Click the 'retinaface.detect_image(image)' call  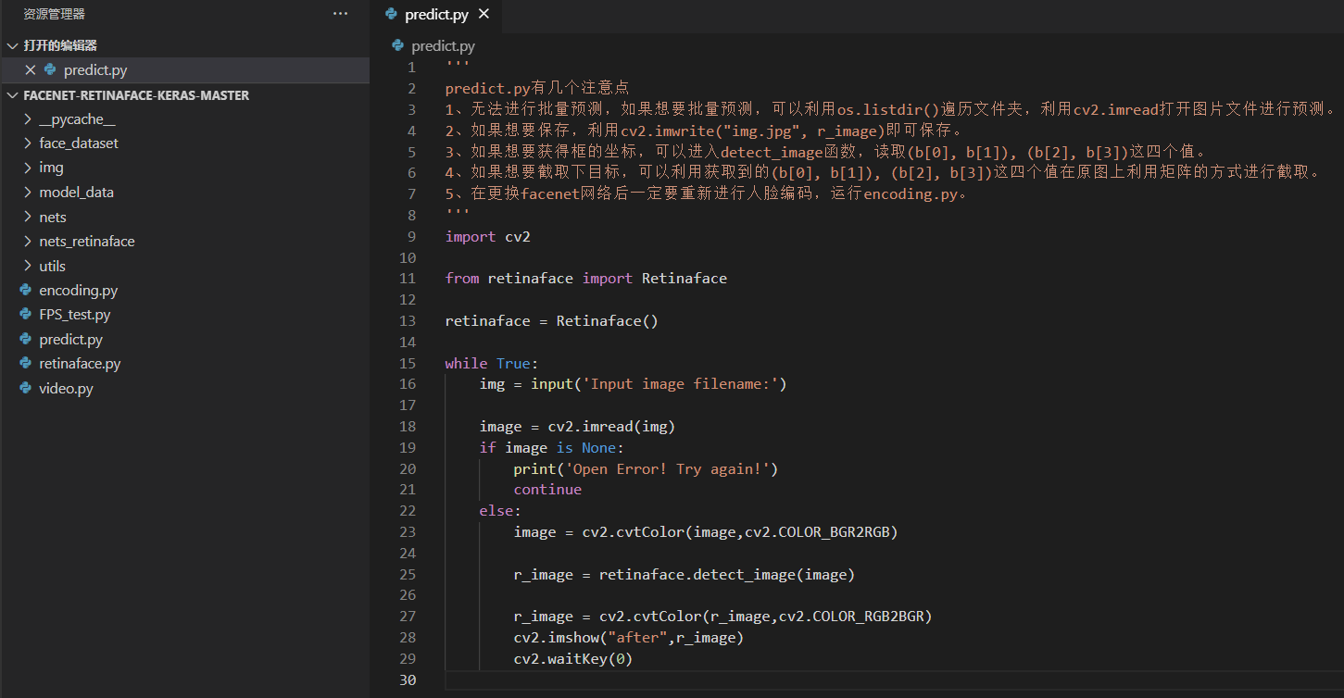tap(727, 575)
